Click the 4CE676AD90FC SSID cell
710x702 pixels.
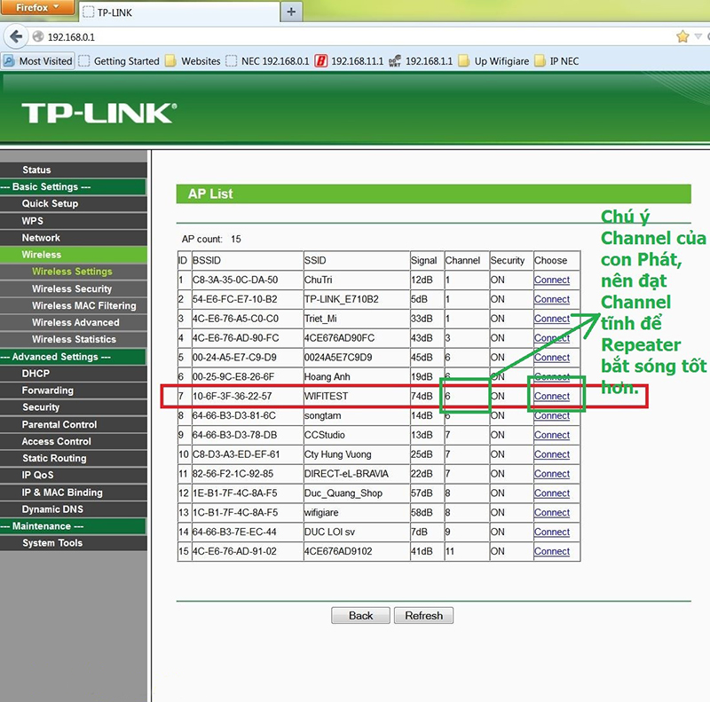(x=357, y=338)
